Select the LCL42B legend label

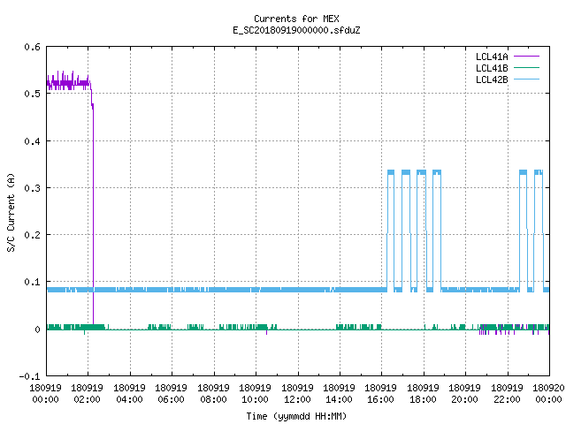492,79
